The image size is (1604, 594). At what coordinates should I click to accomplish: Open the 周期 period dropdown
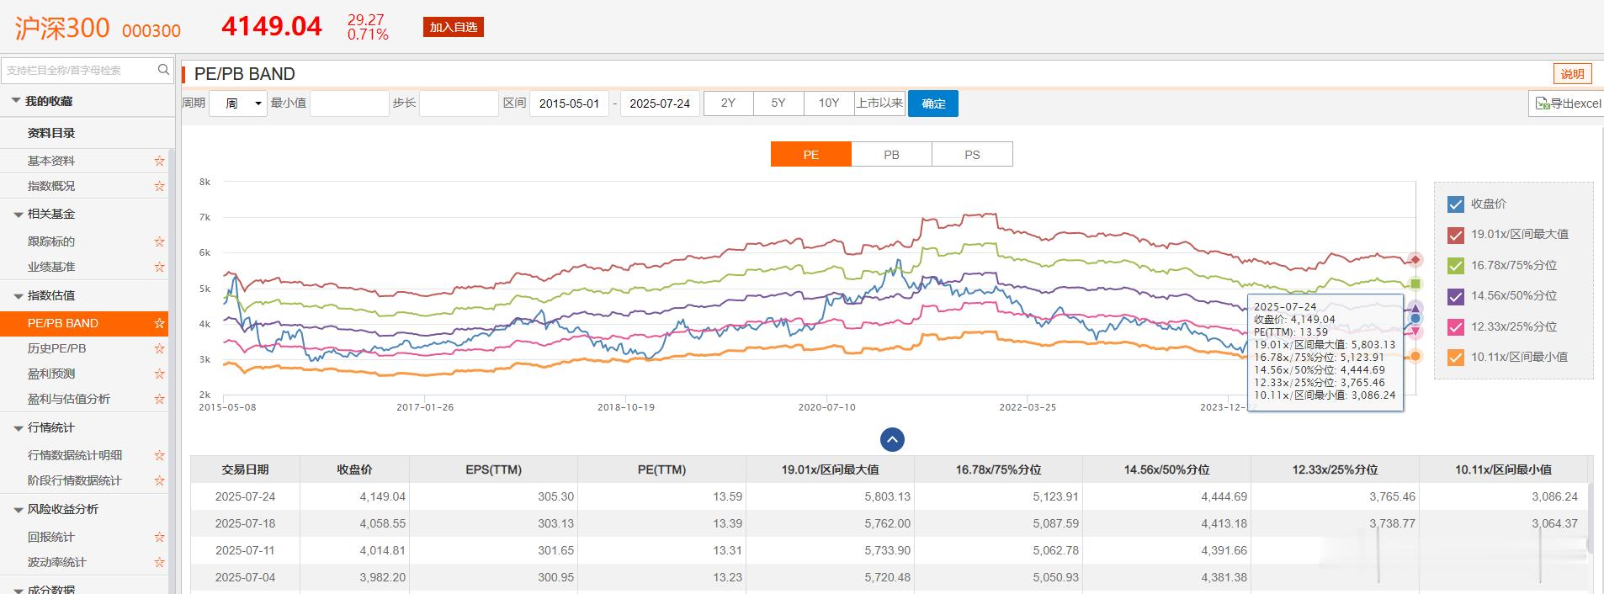click(238, 103)
